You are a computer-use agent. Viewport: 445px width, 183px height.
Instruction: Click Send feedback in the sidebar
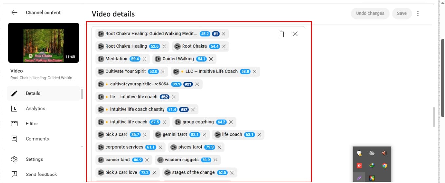point(41,174)
